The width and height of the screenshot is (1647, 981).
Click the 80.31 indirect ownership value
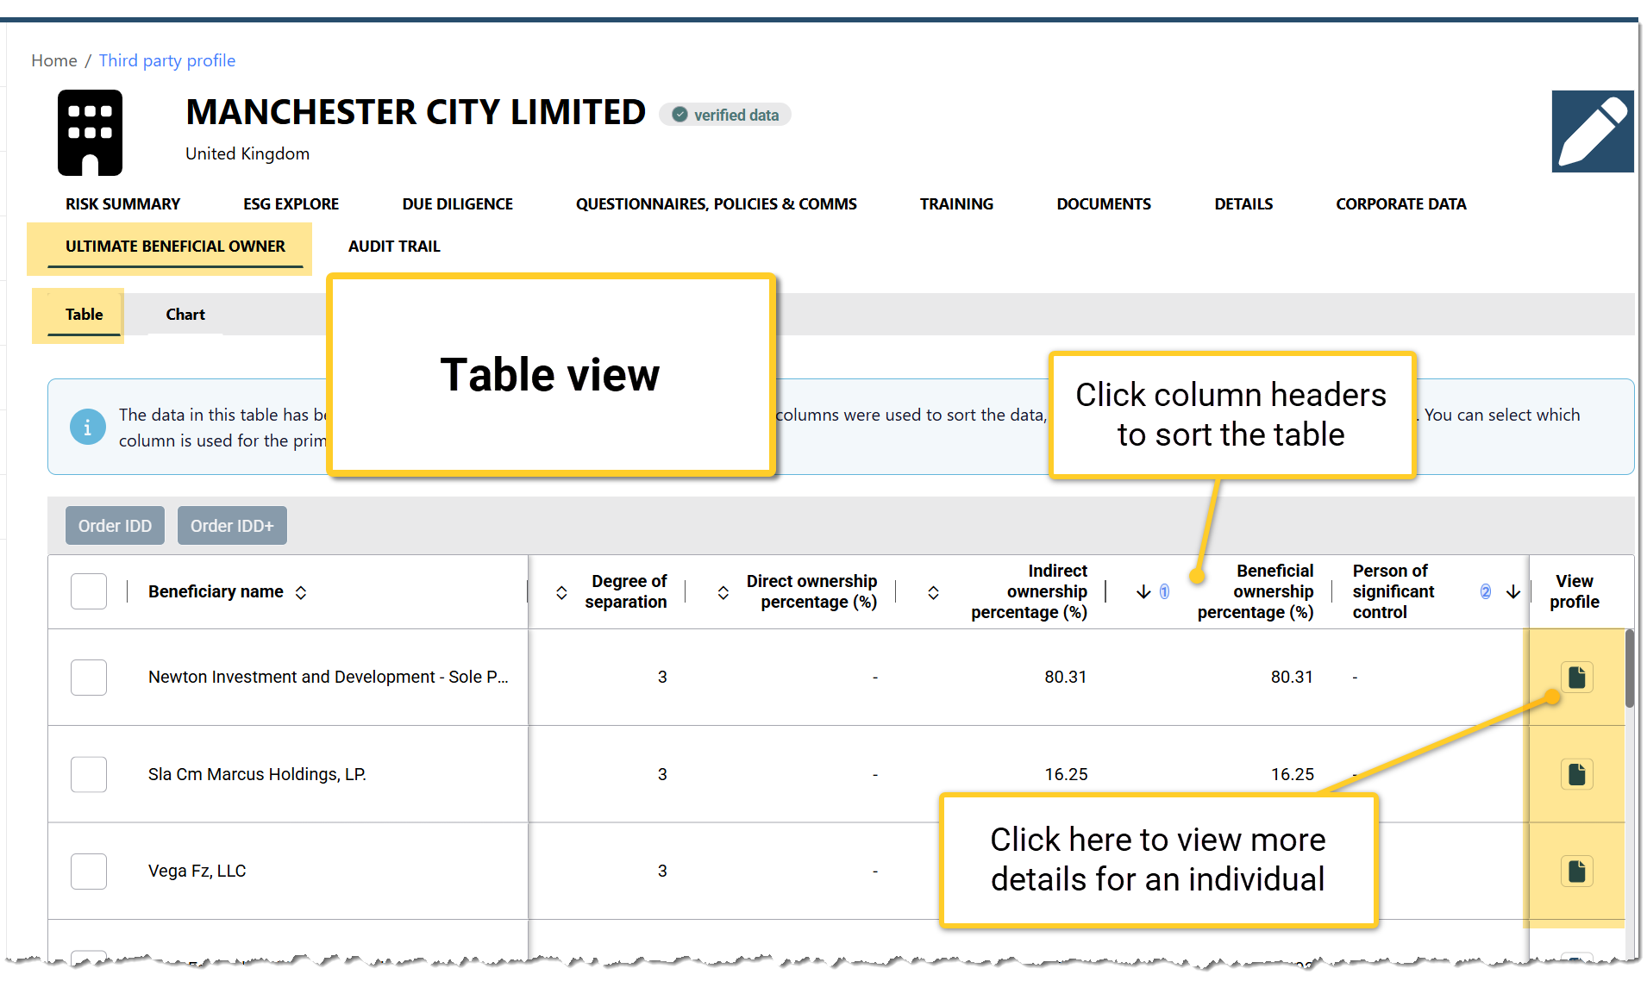pos(1065,678)
